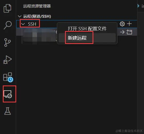Open the Explorer files view
Image resolution: width=144 pixels, height=134 pixels.
(x=7, y=8)
